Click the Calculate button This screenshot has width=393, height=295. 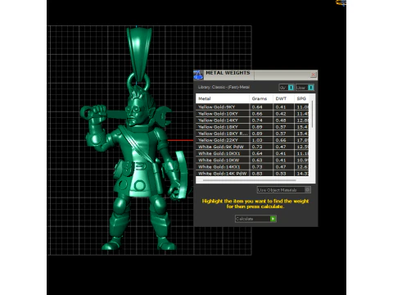[255, 219]
